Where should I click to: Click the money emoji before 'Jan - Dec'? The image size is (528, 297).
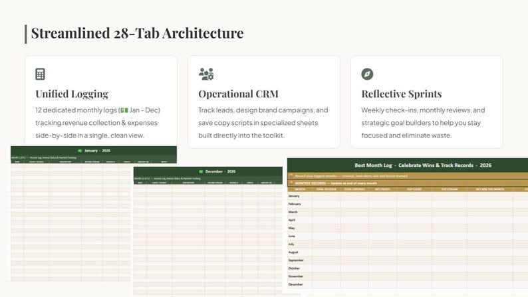[x=124, y=110]
